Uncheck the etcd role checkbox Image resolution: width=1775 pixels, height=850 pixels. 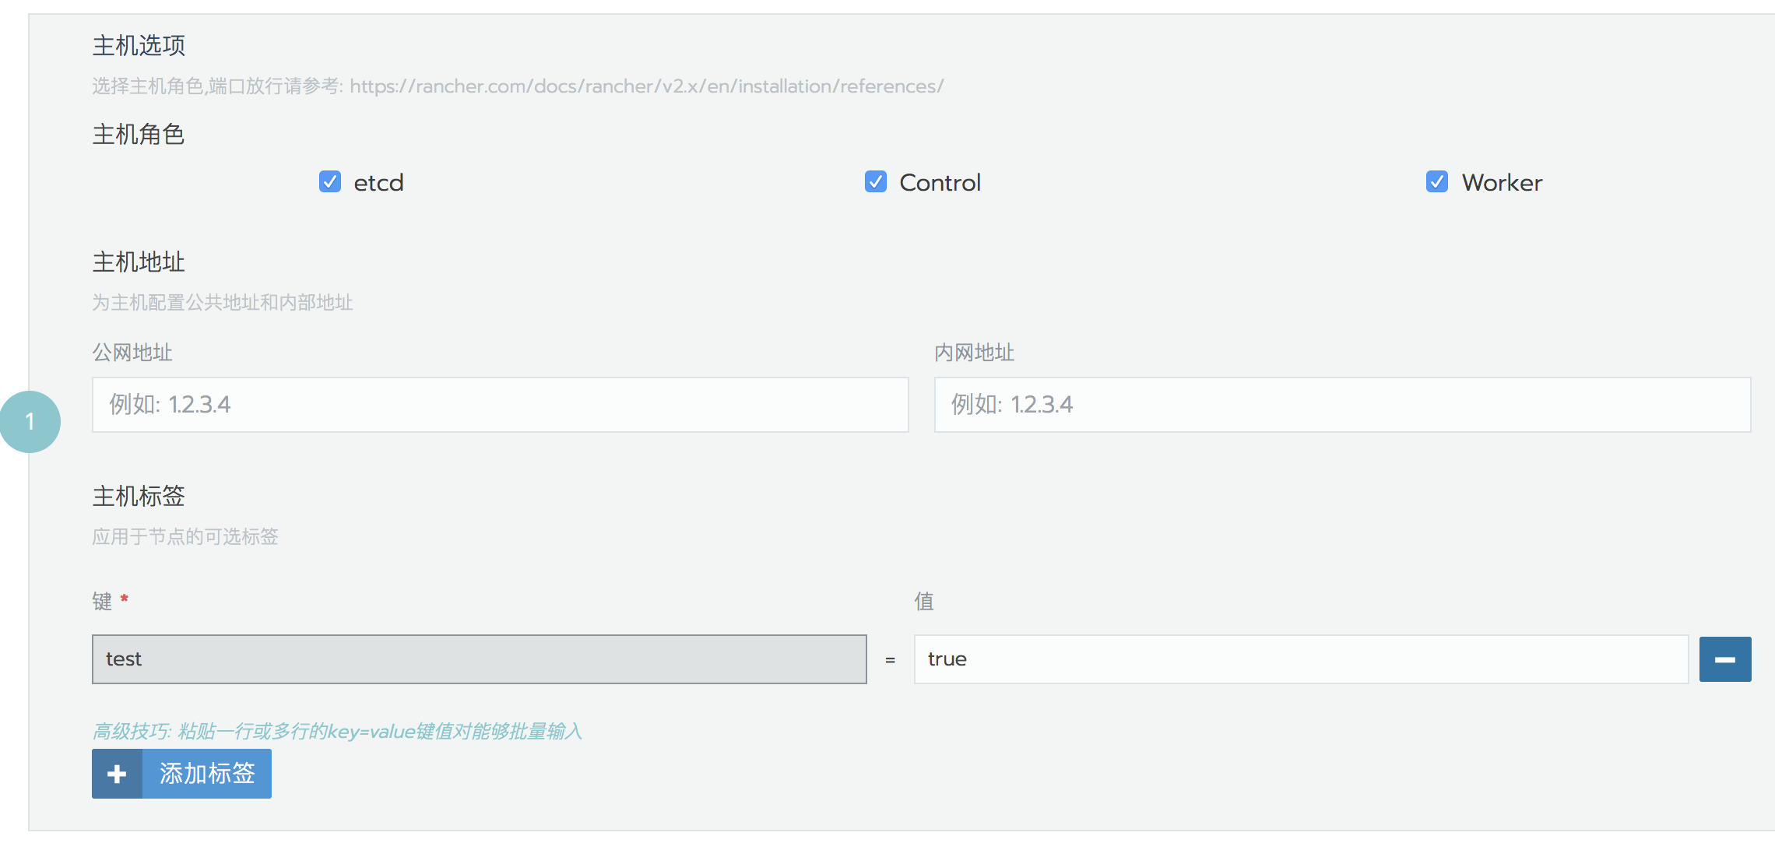point(330,181)
